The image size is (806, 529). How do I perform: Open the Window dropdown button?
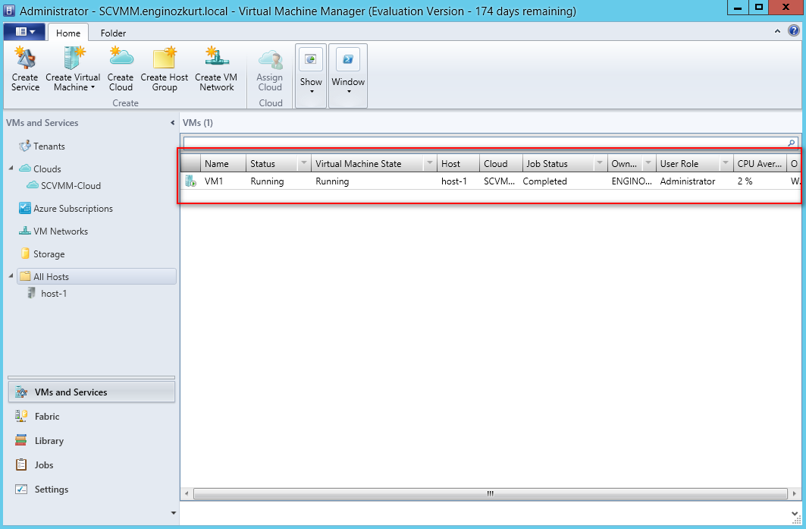348,76
